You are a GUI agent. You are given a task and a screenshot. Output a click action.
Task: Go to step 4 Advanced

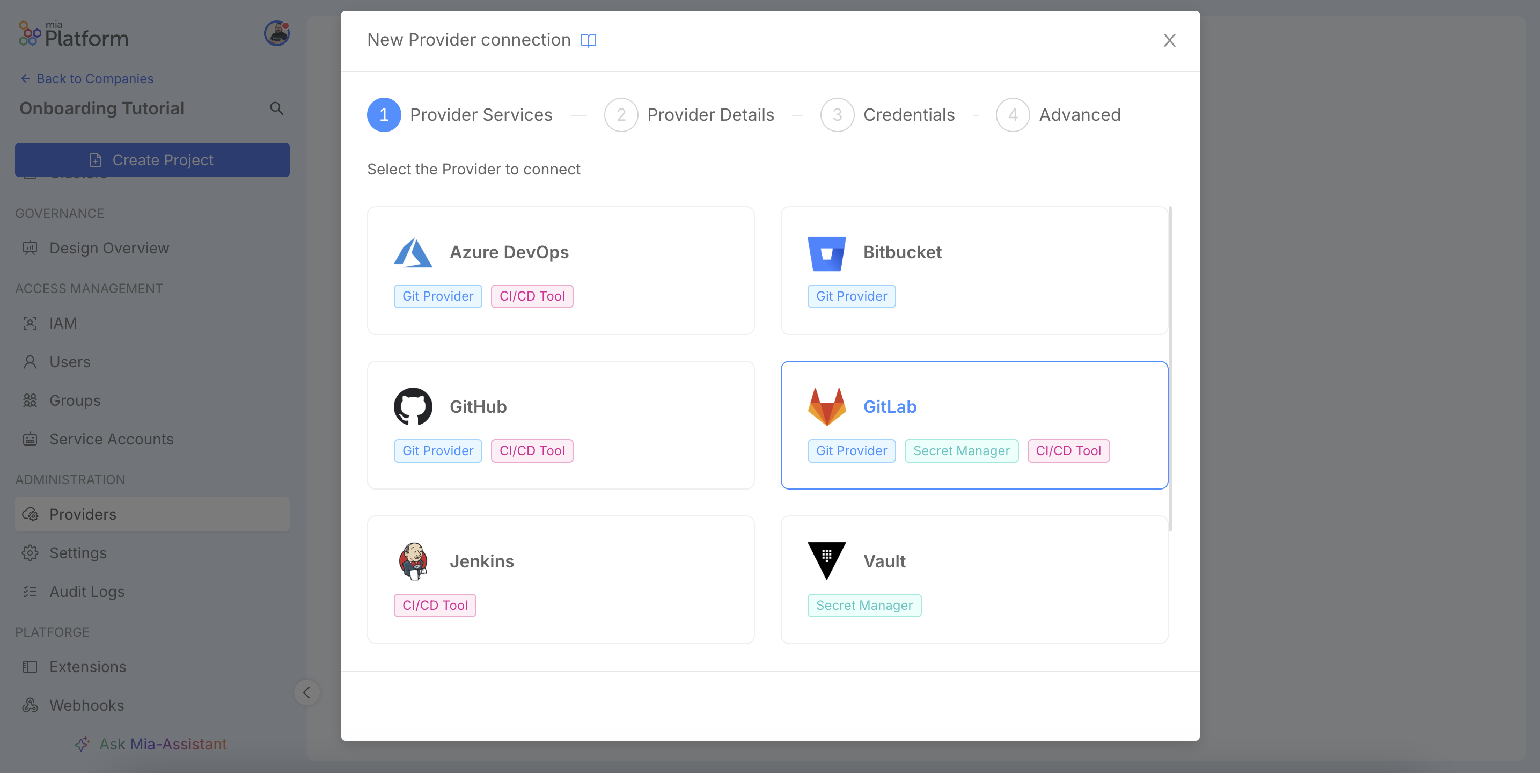[x=1058, y=115]
